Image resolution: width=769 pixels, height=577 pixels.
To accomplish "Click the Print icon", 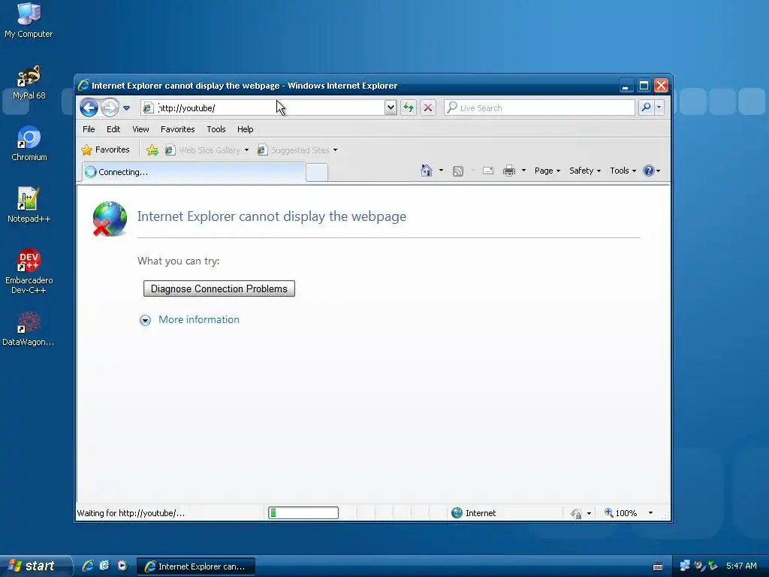I will coord(509,171).
